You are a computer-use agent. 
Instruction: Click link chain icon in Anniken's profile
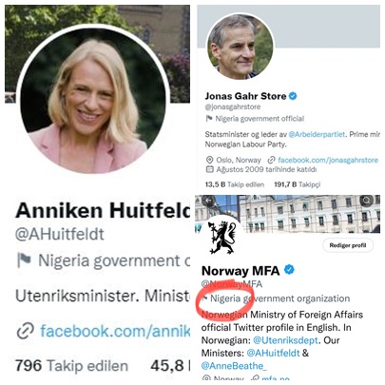[x=26, y=331]
